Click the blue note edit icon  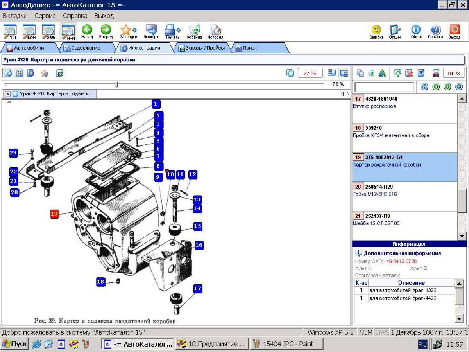click(421, 73)
